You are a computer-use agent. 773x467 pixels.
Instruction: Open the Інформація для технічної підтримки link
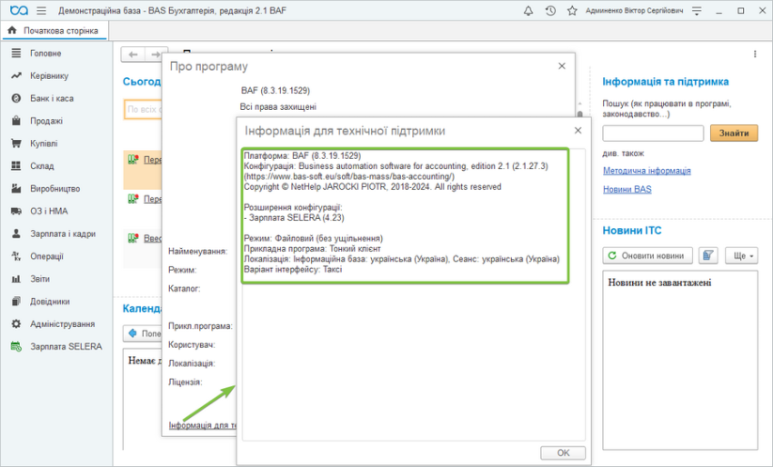click(x=203, y=425)
